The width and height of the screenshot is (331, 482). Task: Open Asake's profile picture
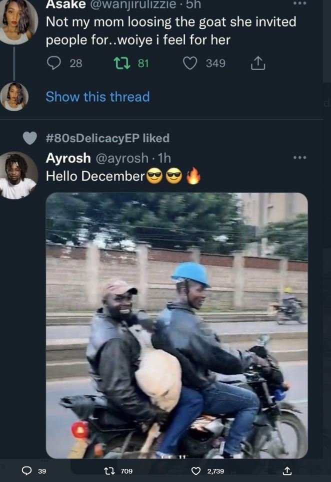[17, 23]
